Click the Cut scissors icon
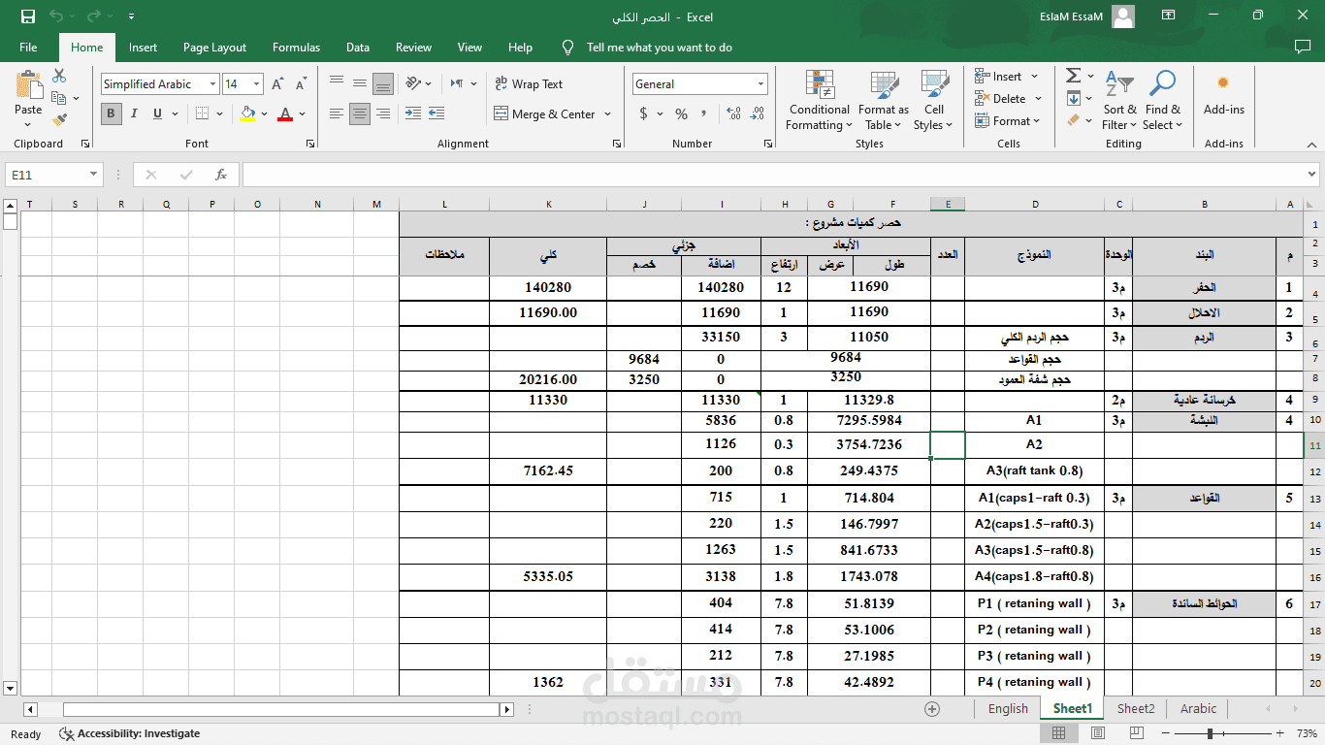This screenshot has height=745, width=1325. point(59,76)
